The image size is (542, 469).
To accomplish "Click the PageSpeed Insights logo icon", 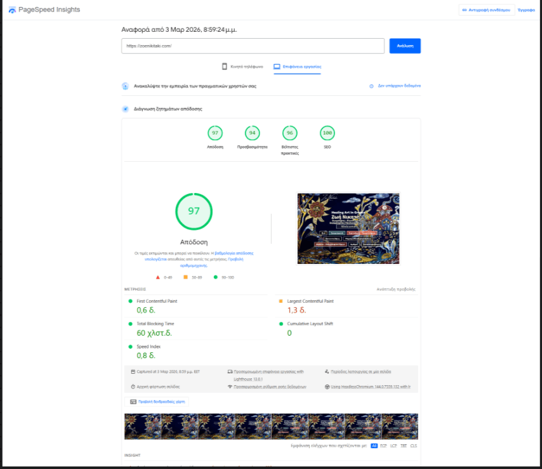I will [12, 10].
